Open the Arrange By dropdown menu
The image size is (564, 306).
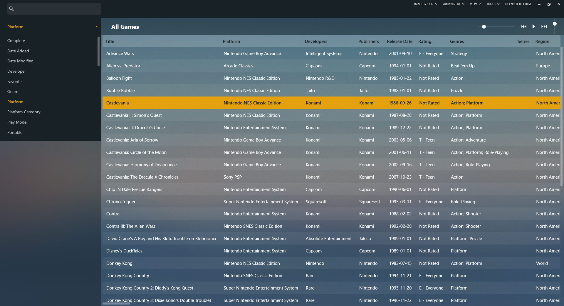[x=454, y=4]
